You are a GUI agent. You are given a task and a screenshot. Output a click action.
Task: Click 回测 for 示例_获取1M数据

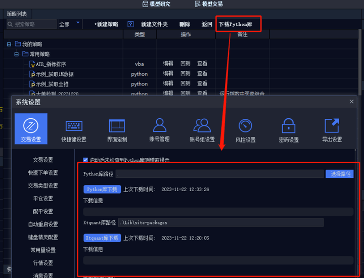[186, 73]
